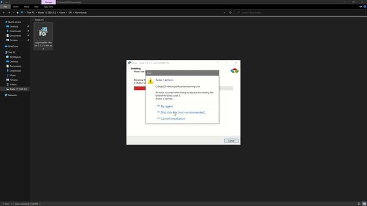Screen dimensions: 367x206
Task: Select OneDrive in the navigation pane
Action: 13,46
